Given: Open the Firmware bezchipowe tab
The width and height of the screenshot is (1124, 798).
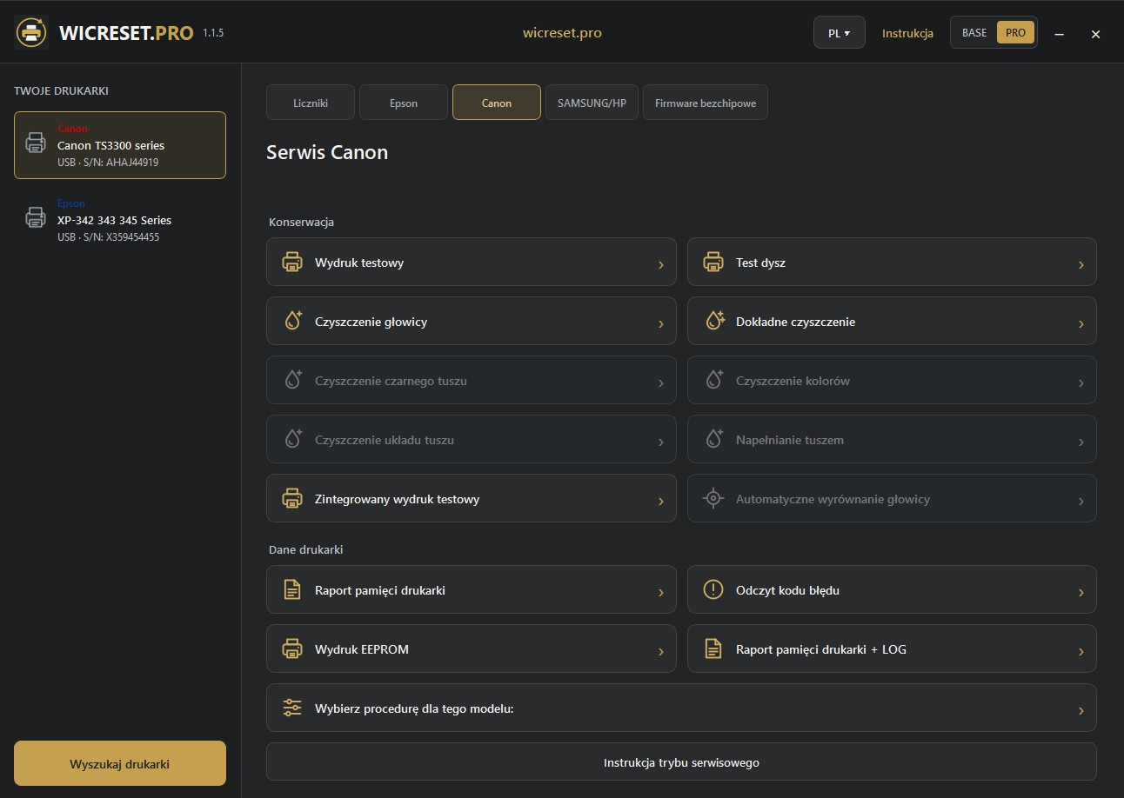Looking at the screenshot, I should point(706,103).
